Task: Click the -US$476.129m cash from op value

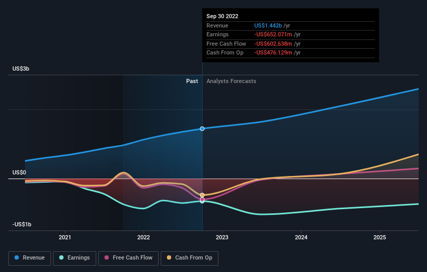Action: coord(273,53)
